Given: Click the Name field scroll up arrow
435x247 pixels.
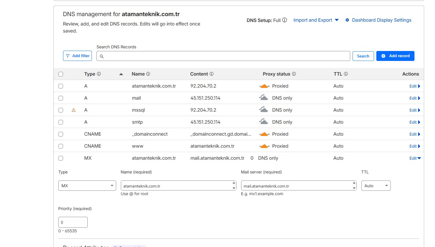Looking at the screenshot, I should 234,183.
